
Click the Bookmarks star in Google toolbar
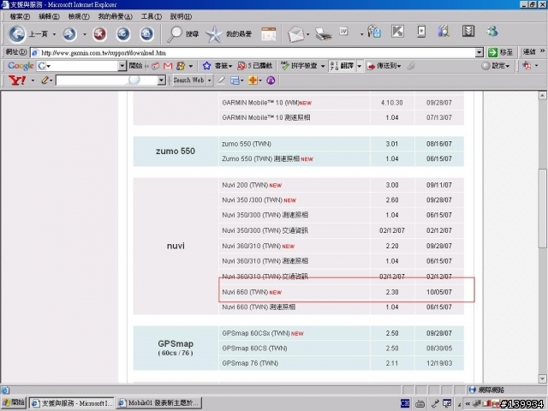[206, 66]
